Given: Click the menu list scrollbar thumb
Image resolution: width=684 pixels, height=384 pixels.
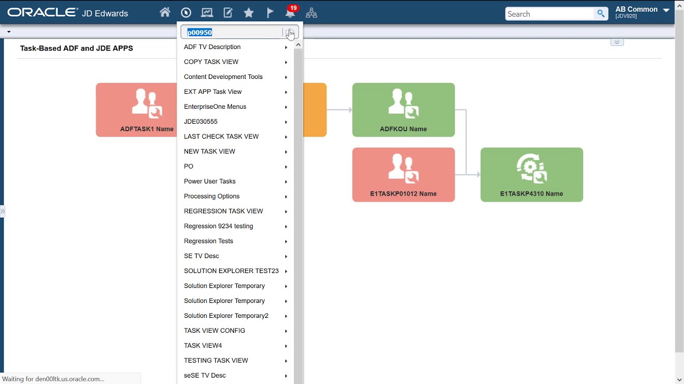Looking at the screenshot, I should tap(298, 216).
